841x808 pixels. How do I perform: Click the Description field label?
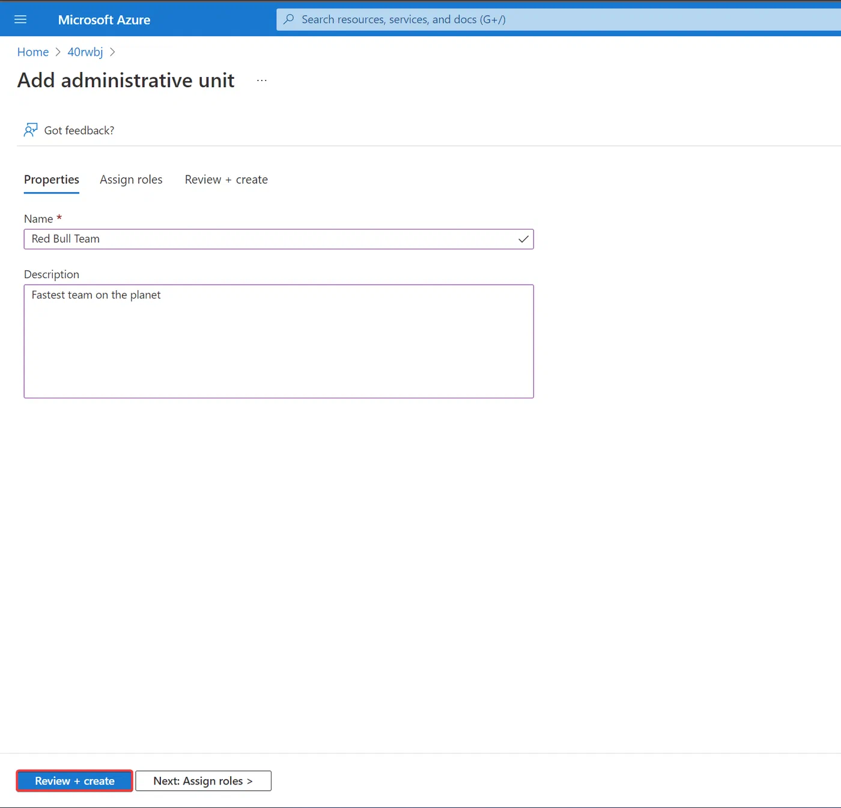52,275
